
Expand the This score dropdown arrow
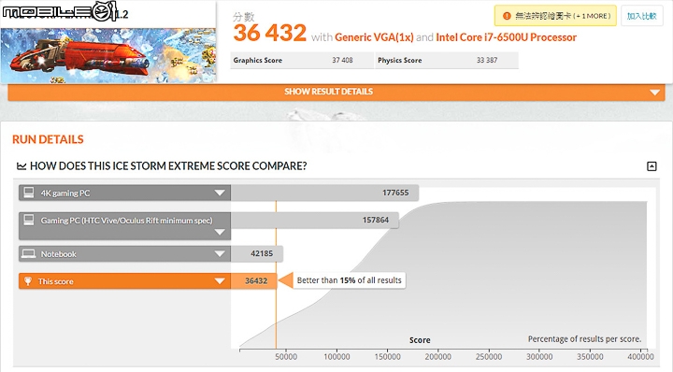click(x=220, y=281)
